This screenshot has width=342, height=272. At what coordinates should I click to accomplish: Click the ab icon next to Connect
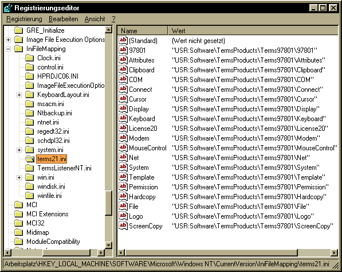[x=123, y=89]
